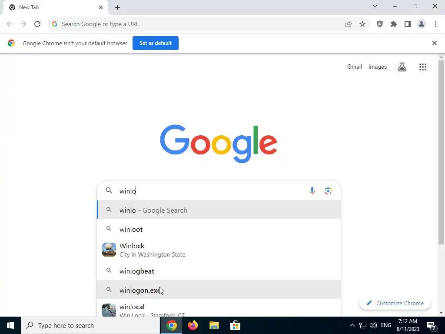The height and width of the screenshot is (334, 445).
Task: Choose the 'winloot' suggestion
Action: [x=219, y=229]
